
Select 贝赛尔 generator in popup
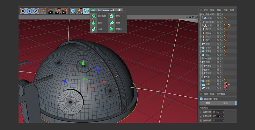point(112,29)
